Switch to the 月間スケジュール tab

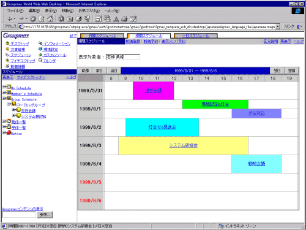pyautogui.click(x=102, y=36)
